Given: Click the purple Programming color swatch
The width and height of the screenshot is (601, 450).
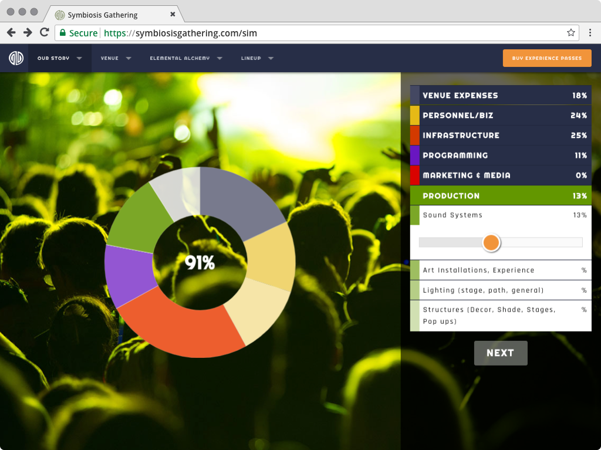Looking at the screenshot, I should [x=415, y=155].
